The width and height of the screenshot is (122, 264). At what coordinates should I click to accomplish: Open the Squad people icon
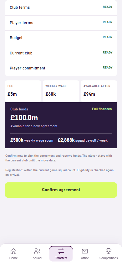[37, 251]
